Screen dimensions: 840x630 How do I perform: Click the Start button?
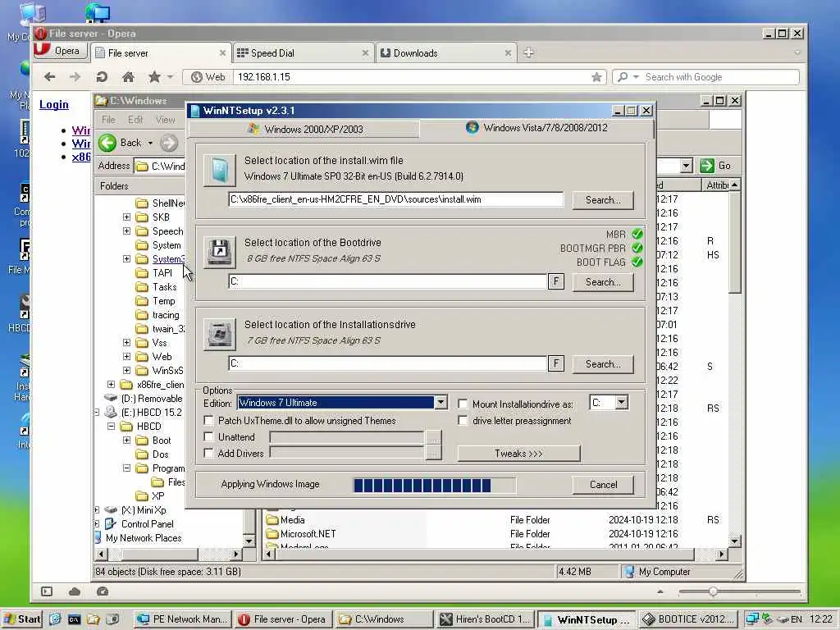pyautogui.click(x=22, y=619)
